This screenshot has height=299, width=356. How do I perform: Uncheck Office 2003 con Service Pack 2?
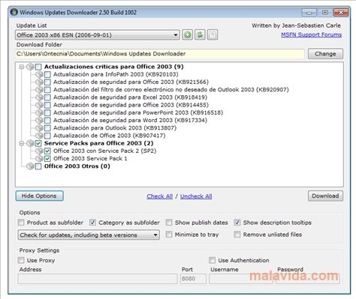coord(47,151)
